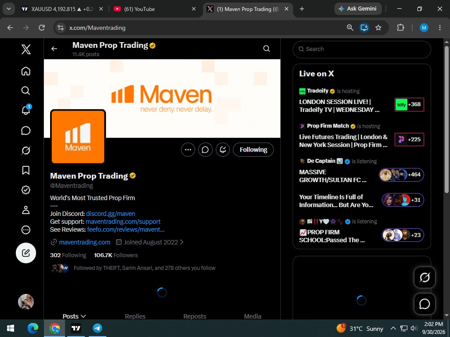Open feefo.com reviews link
This screenshot has width=450, height=337.
pos(126,229)
